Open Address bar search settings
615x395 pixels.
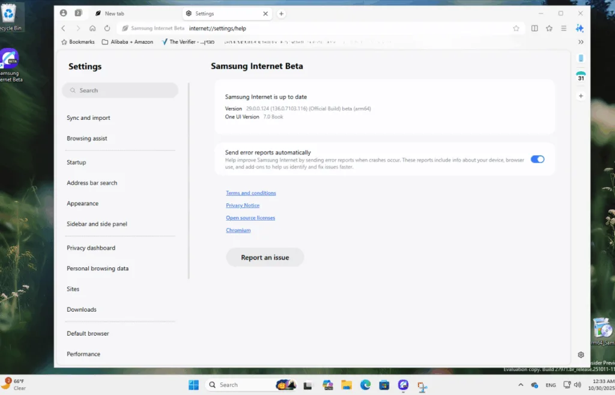coord(92,183)
